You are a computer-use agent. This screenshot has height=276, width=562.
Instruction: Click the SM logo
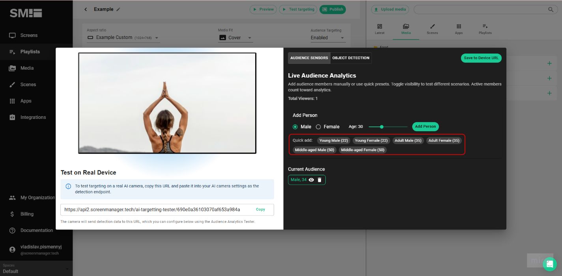point(26,13)
